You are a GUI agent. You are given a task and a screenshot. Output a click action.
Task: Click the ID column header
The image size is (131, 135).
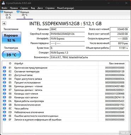pos(10,64)
